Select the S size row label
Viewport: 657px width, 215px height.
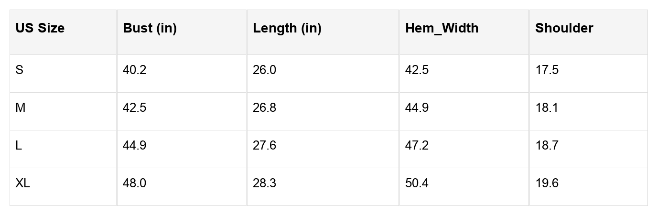click(19, 70)
